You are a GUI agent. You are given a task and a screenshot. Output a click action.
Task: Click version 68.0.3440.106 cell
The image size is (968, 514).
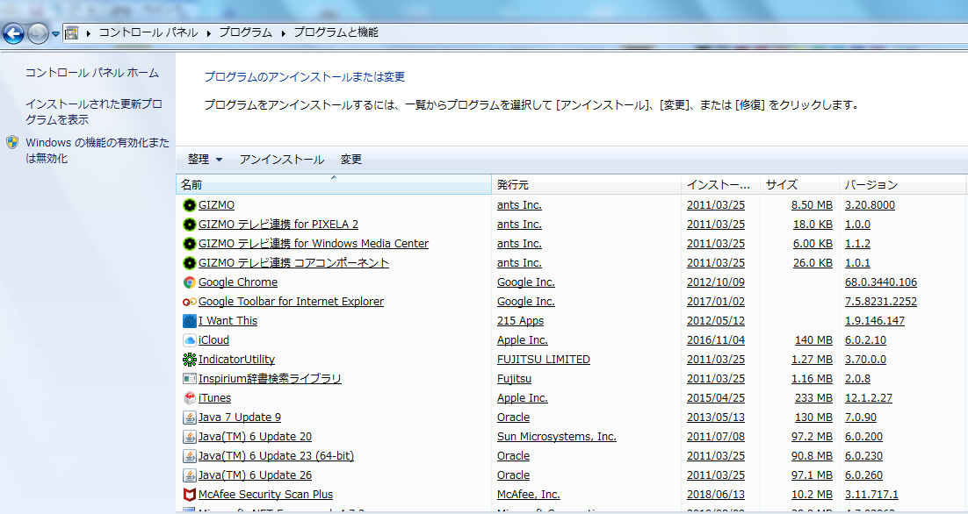(881, 282)
